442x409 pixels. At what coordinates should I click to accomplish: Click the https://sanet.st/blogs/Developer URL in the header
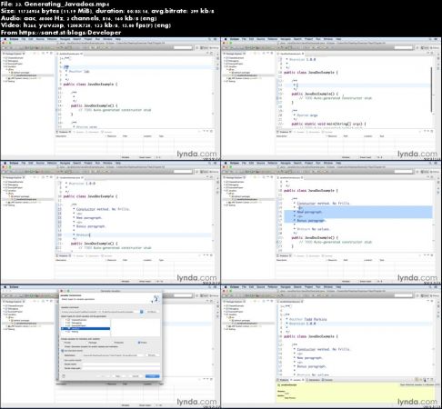[x=70, y=33]
